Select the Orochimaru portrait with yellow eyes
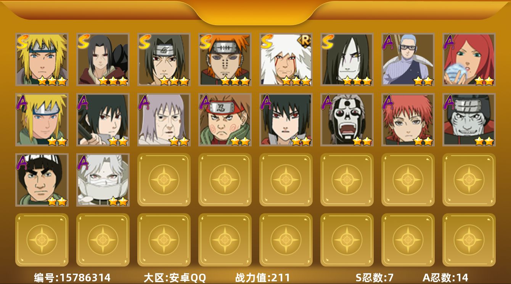 point(347,59)
